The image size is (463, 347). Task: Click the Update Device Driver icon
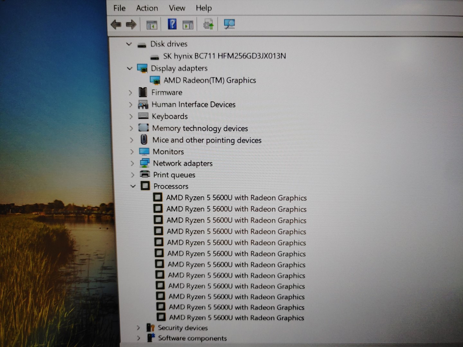pos(208,24)
